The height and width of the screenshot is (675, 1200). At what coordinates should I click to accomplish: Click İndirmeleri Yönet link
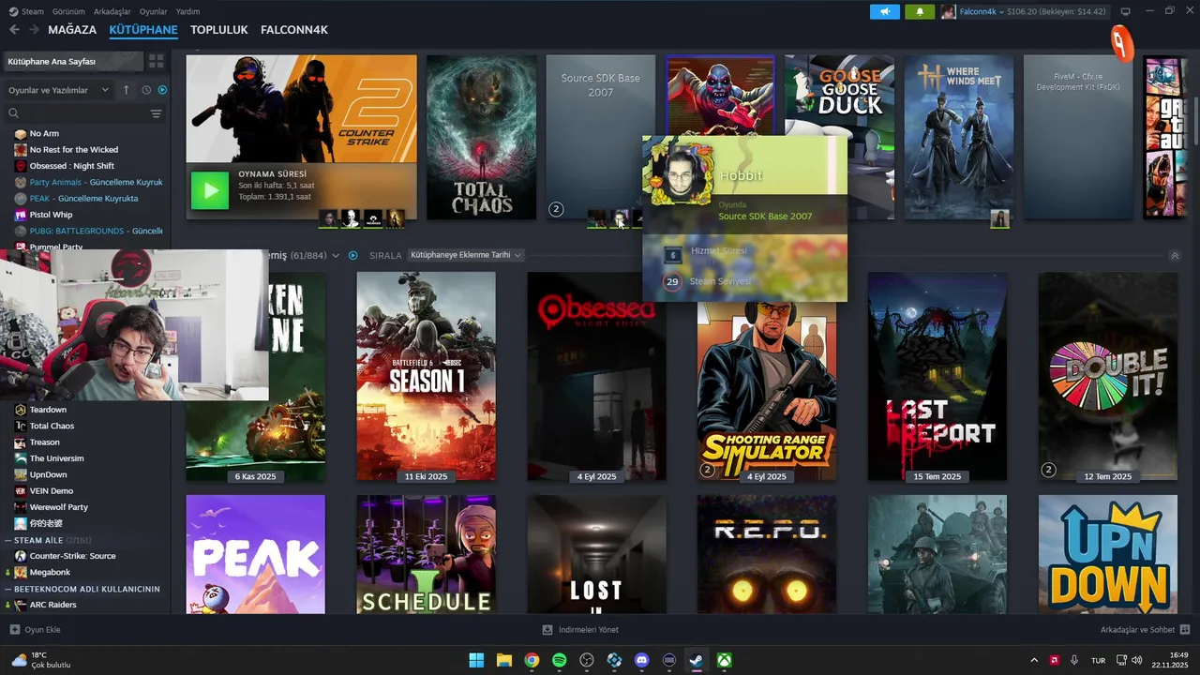click(x=588, y=630)
